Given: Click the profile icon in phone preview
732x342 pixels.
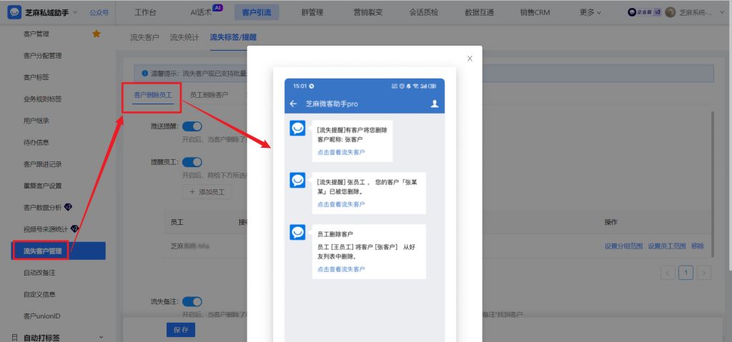Looking at the screenshot, I should click(435, 104).
